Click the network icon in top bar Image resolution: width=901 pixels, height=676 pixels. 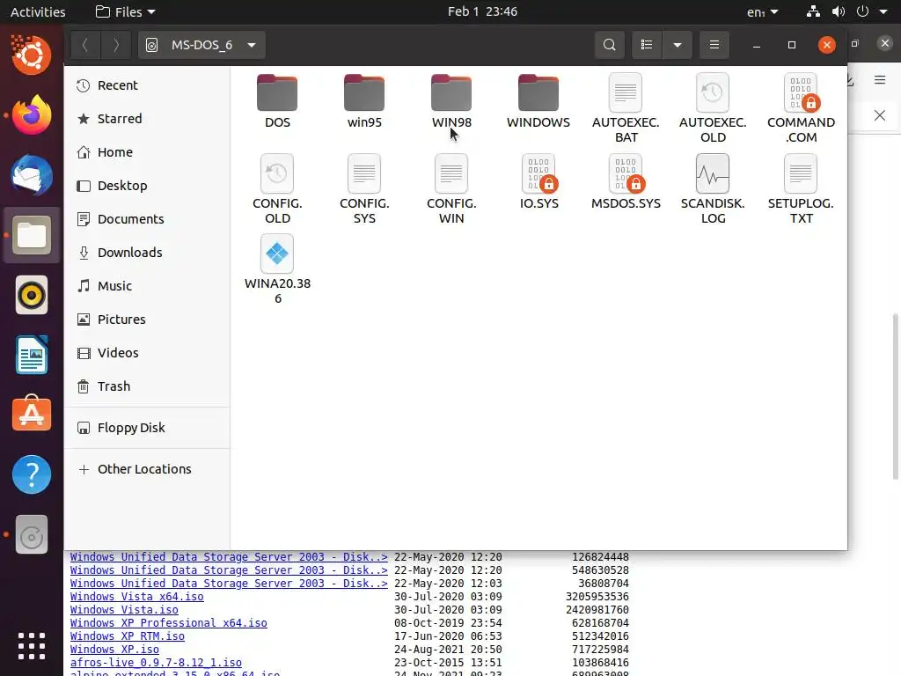[x=813, y=11]
